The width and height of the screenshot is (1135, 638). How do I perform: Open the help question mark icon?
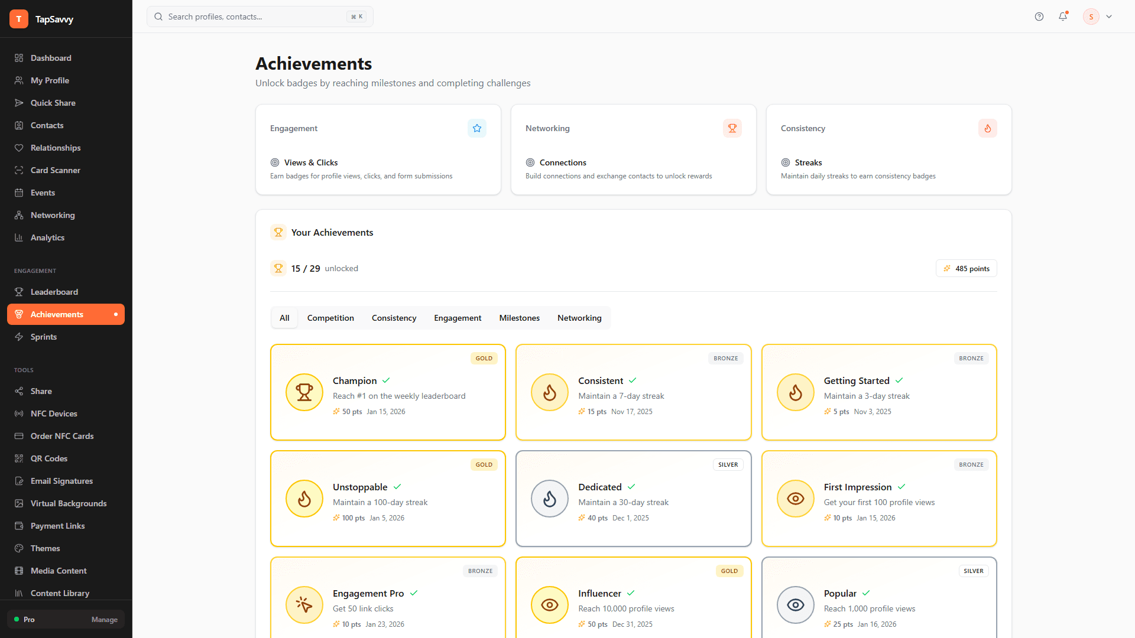coord(1039,17)
